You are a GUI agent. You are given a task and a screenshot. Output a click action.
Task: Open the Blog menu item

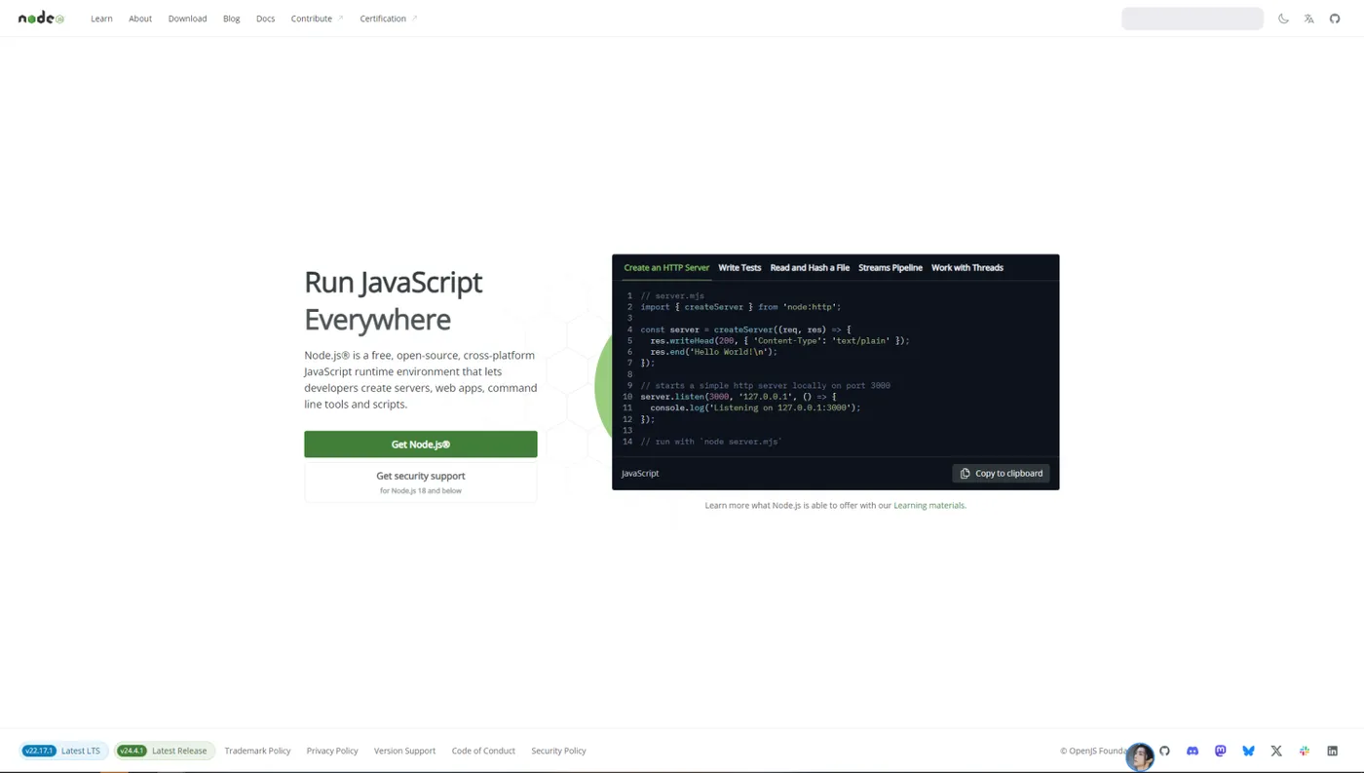click(x=231, y=19)
